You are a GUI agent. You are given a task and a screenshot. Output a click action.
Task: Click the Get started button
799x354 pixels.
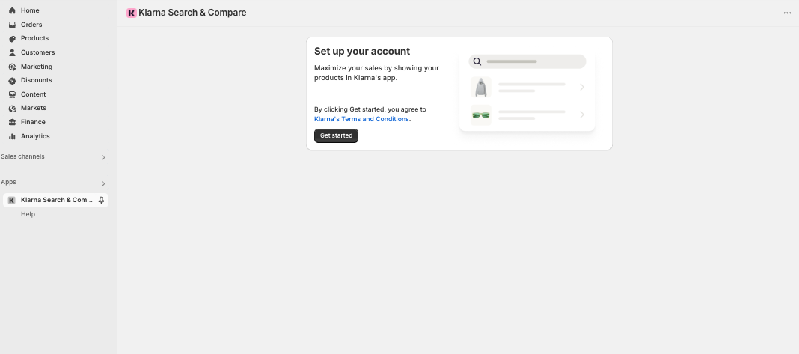pyautogui.click(x=337, y=135)
